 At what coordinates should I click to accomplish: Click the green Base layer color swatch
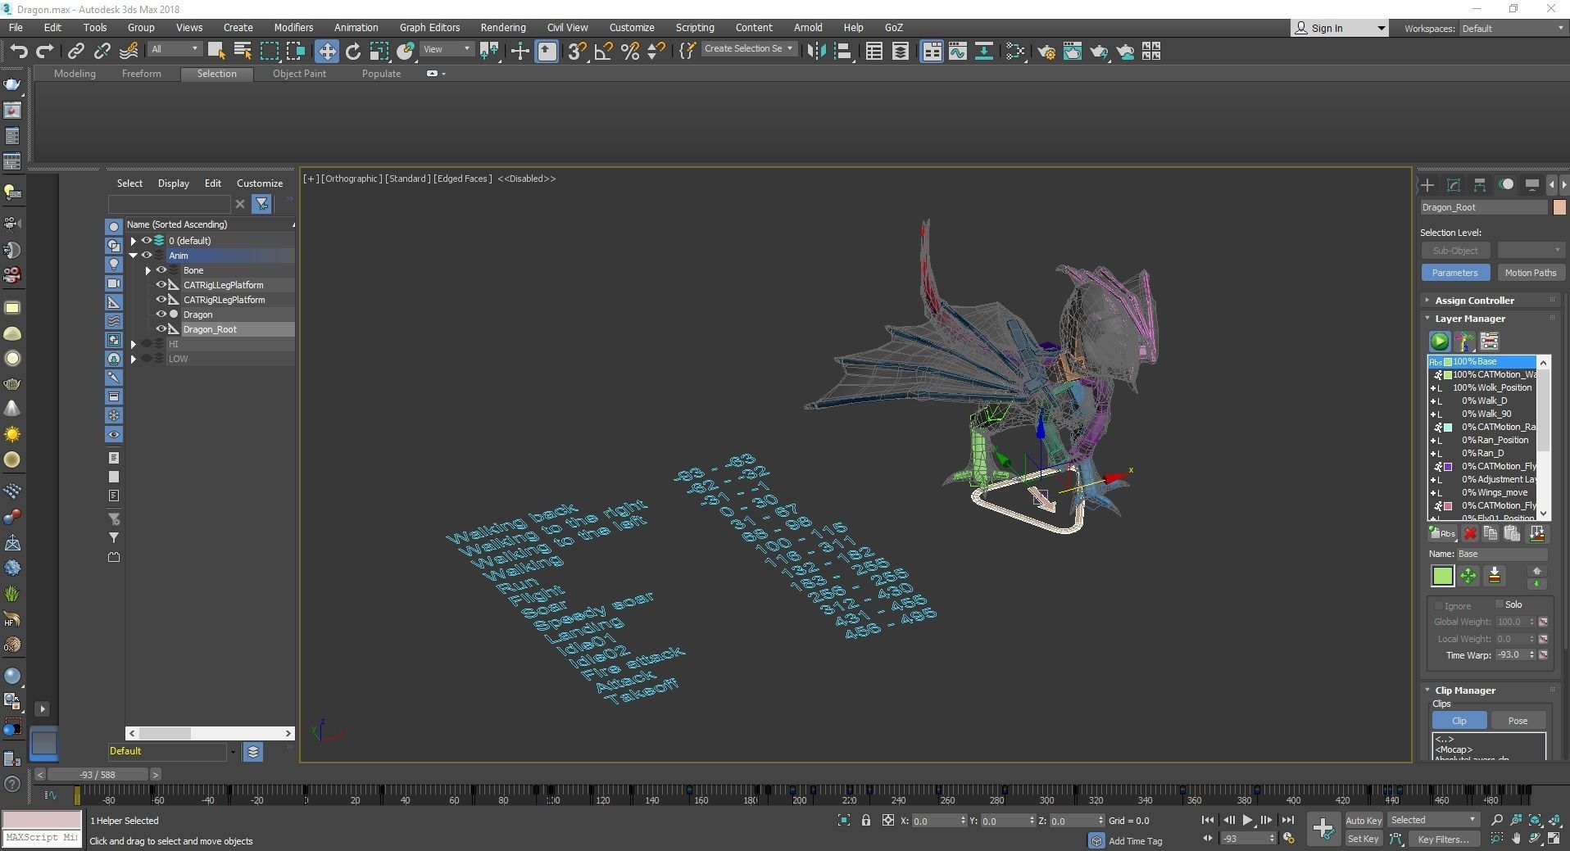tap(1442, 577)
